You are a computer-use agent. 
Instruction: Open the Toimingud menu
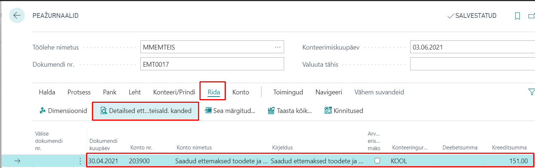[x=288, y=92]
